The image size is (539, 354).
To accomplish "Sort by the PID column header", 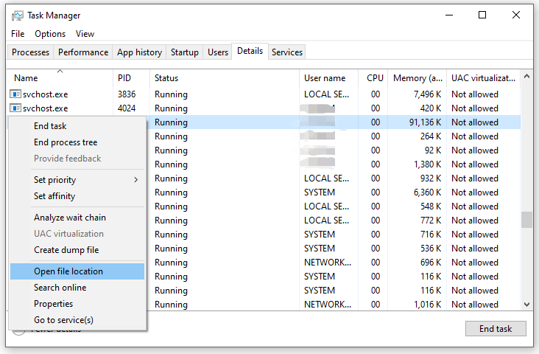I will coord(131,78).
